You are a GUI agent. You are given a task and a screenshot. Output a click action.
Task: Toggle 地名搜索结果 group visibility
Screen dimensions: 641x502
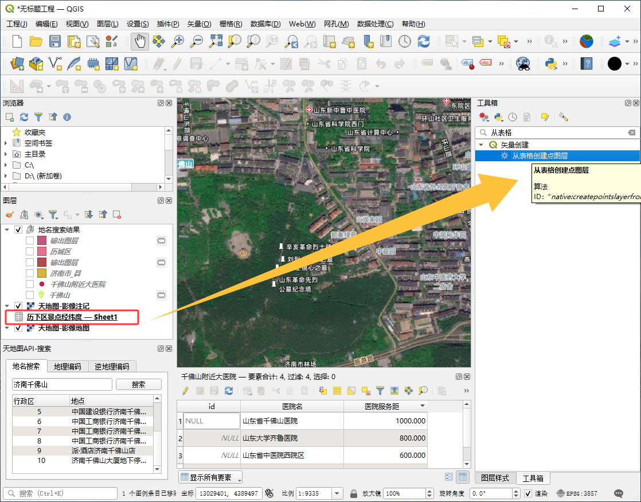click(x=18, y=230)
